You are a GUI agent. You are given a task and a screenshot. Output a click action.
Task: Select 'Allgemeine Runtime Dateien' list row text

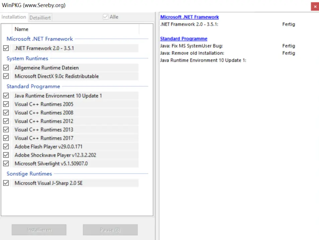pyautogui.click(x=46, y=68)
